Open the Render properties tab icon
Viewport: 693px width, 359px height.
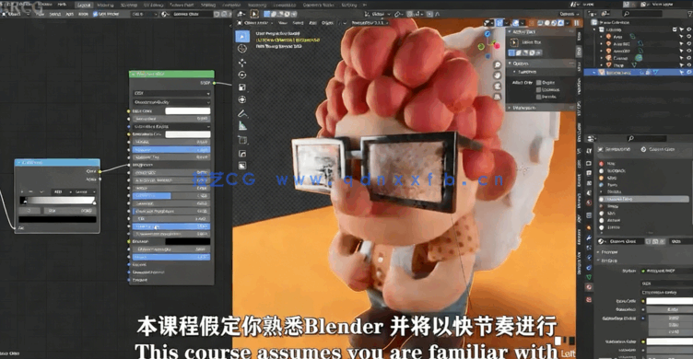[589, 163]
